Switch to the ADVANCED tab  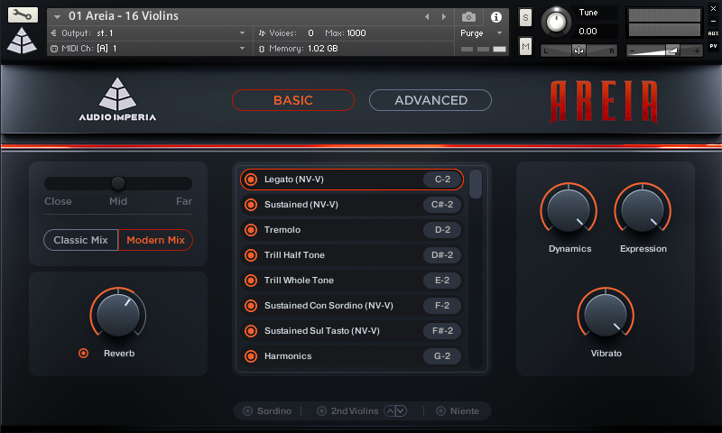point(430,100)
